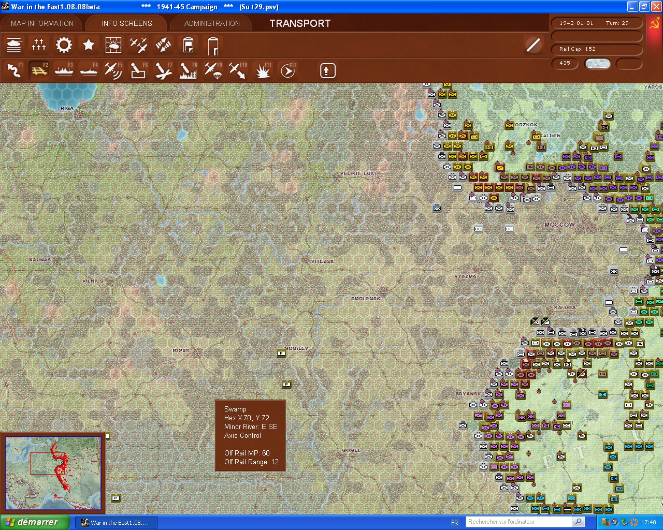This screenshot has width=663, height=530.
Task: Click the KAUNAS city label
Action: (x=40, y=260)
